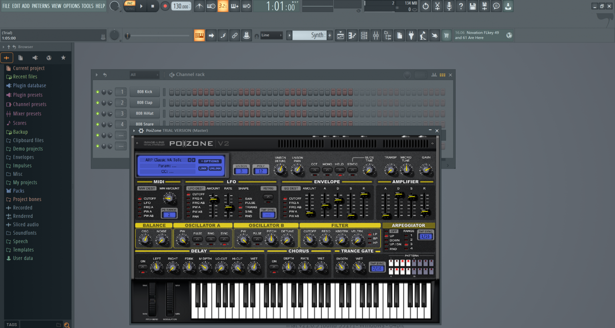Open the OPTIONS menu in PoiZone
The height and width of the screenshot is (328, 615).
[x=210, y=161]
